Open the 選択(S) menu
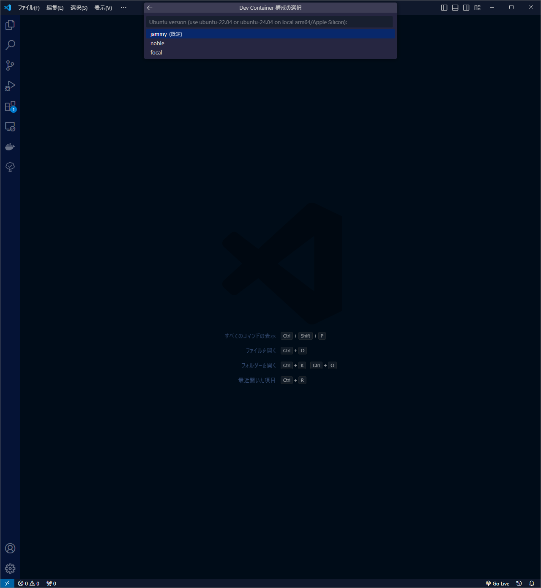The height and width of the screenshot is (588, 541). click(x=79, y=8)
